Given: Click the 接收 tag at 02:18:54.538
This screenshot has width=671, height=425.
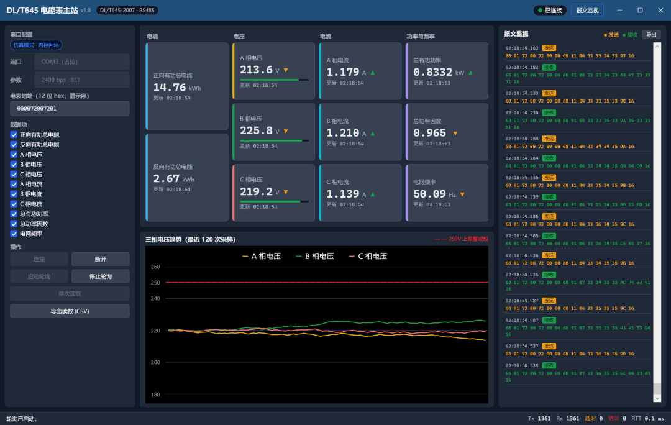Looking at the screenshot, I should point(549,365).
